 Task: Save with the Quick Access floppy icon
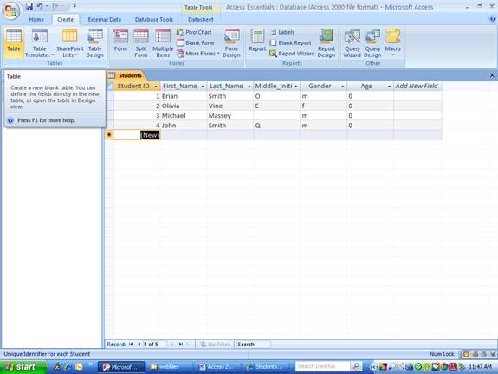point(29,6)
